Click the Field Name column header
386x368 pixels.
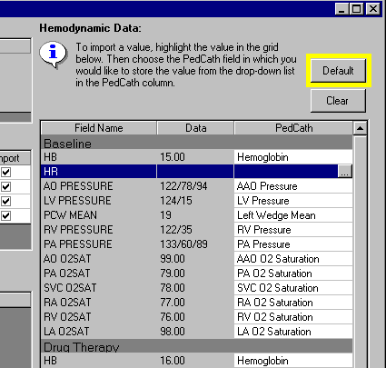(99, 128)
